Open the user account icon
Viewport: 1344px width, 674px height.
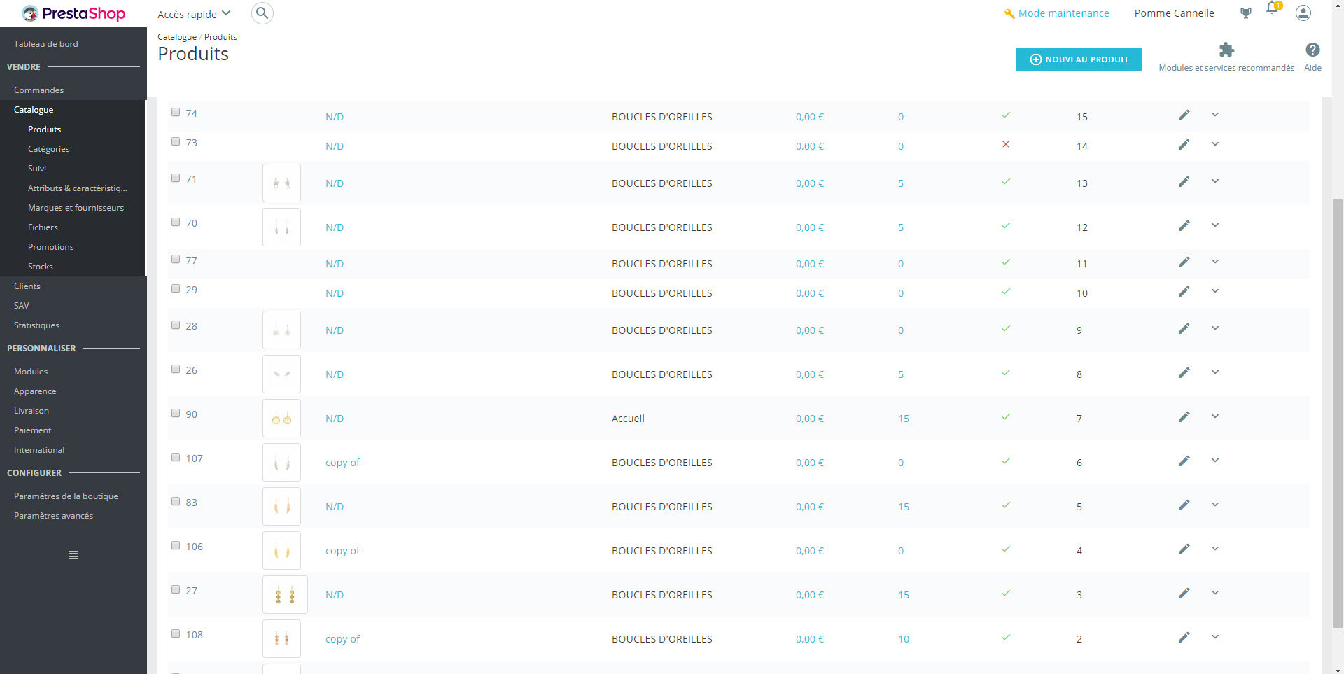coord(1303,13)
